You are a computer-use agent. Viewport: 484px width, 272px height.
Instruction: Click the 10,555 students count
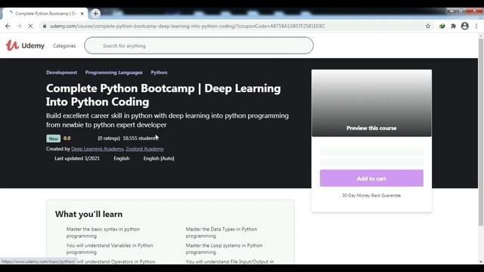[x=141, y=138]
